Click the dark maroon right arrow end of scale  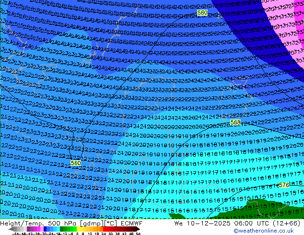138,229
